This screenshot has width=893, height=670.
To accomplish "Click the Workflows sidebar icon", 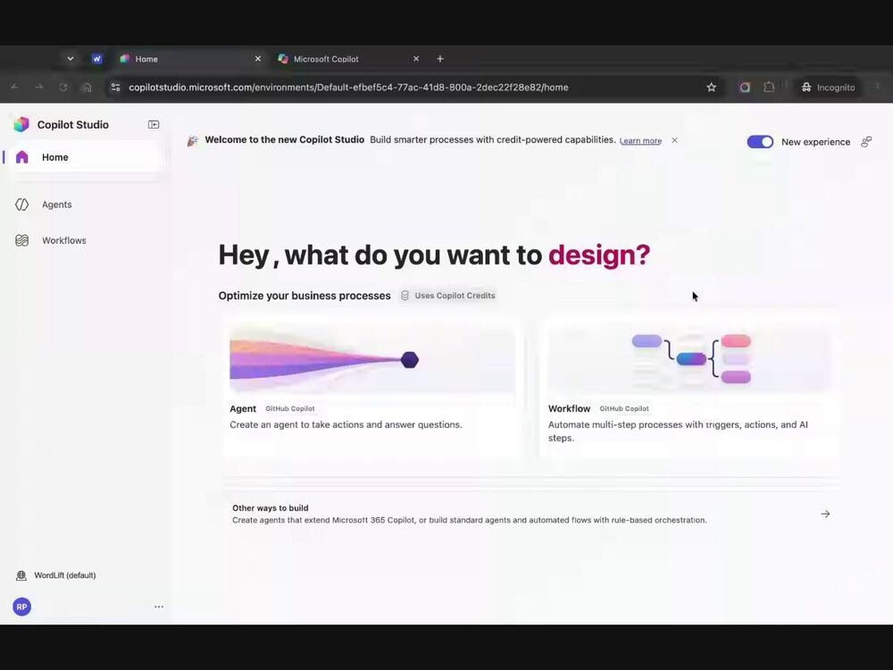I will point(21,240).
